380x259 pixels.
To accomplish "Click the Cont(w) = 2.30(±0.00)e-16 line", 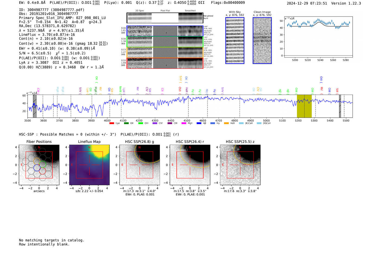I will pyautogui.click(x=63, y=43).
